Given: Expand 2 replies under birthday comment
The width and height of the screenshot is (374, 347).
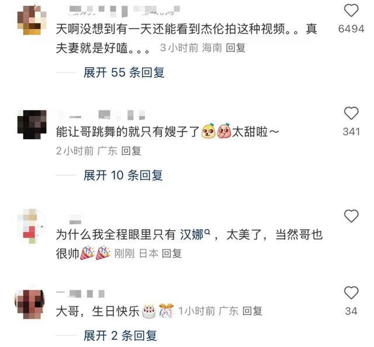Looking at the screenshot, I should coord(120,335).
